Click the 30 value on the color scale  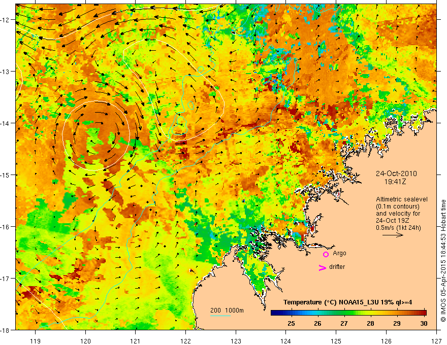click(424, 323)
